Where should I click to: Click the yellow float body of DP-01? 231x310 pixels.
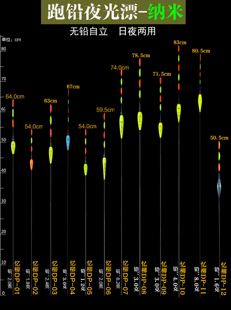click(x=13, y=148)
